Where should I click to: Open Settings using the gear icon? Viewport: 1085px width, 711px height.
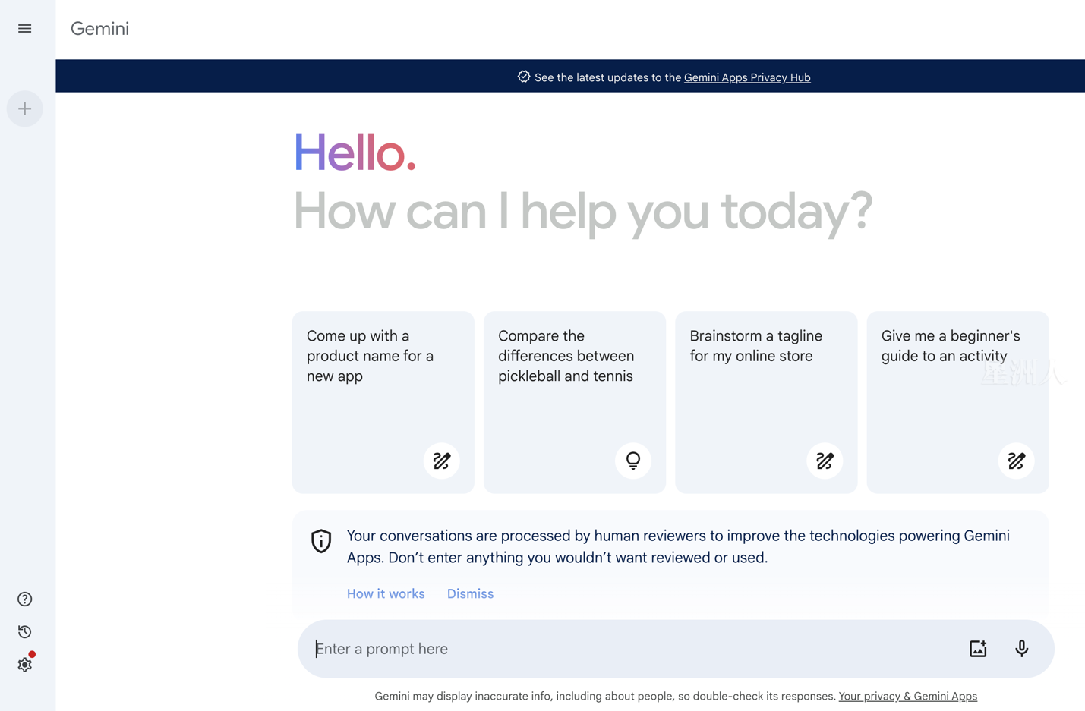24,664
